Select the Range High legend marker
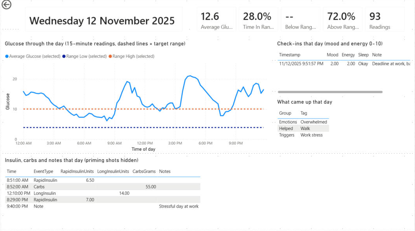Screen dimensions: 415x231 point(110,56)
